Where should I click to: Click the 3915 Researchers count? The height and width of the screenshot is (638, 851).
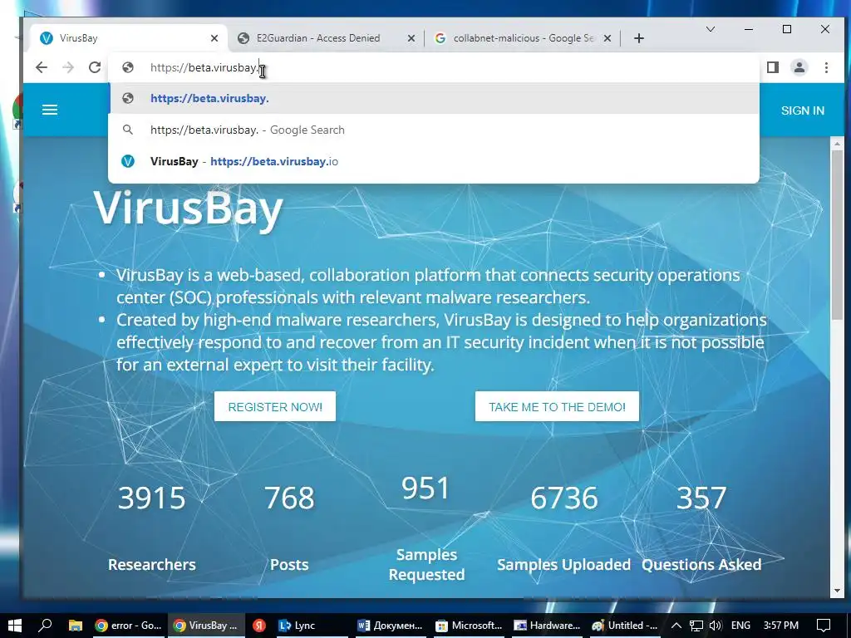pyautogui.click(x=151, y=498)
